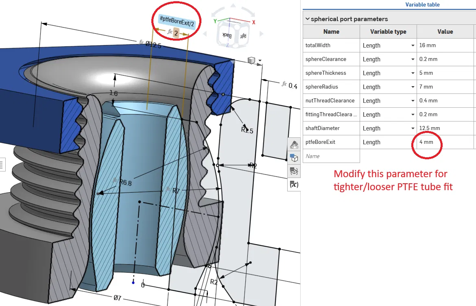Rotate view with left arrow of view cube
This screenshot has height=306, width=476.
[x=205, y=34]
